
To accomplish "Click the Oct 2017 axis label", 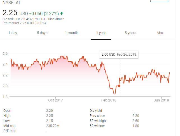I will click(55, 100).
